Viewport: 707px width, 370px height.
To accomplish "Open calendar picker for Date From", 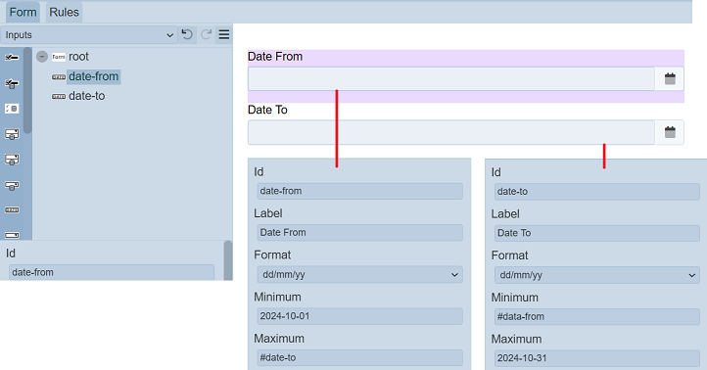I will [x=670, y=79].
